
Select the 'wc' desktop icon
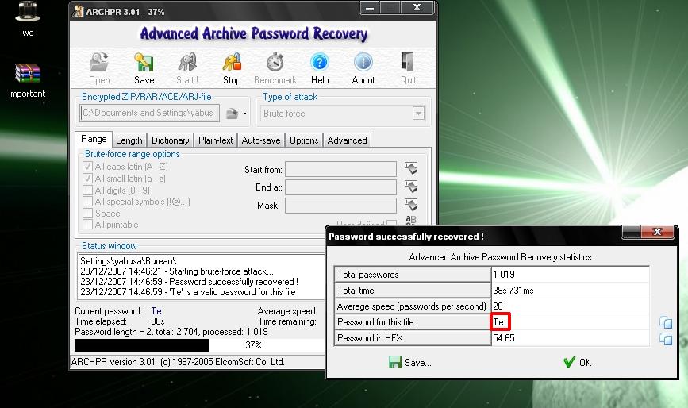(28, 18)
